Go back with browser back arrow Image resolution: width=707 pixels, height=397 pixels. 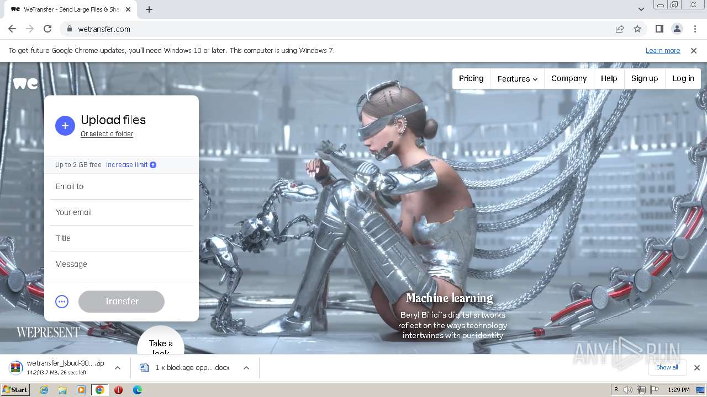[x=12, y=29]
